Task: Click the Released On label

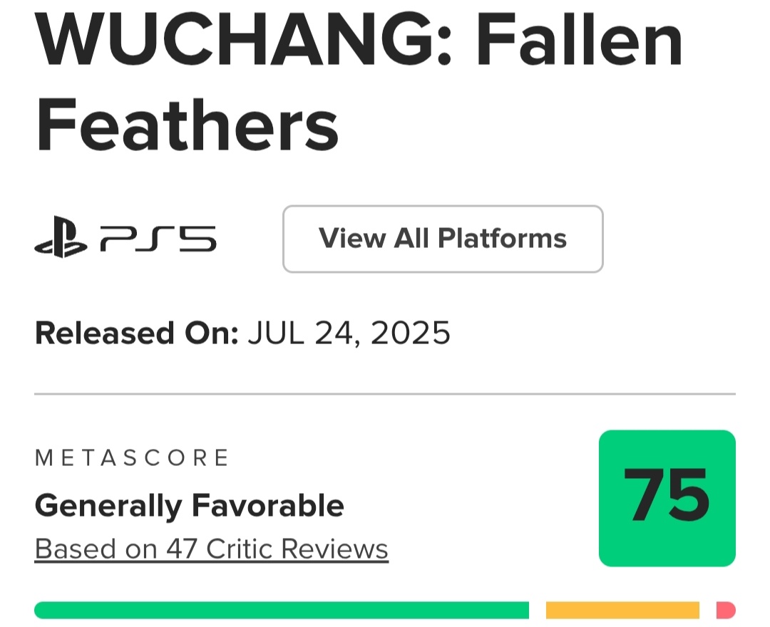Action: (136, 333)
